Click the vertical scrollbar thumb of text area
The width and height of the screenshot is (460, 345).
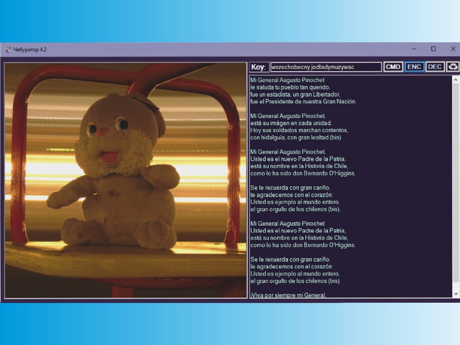coord(456,183)
